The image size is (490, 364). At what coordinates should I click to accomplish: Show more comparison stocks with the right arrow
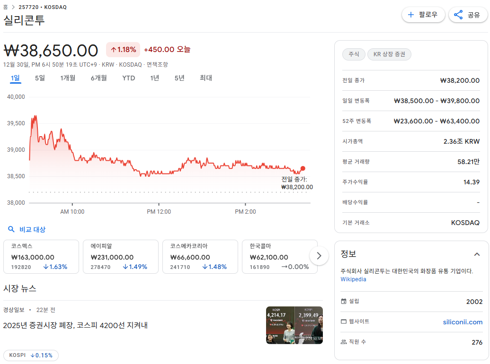319,256
